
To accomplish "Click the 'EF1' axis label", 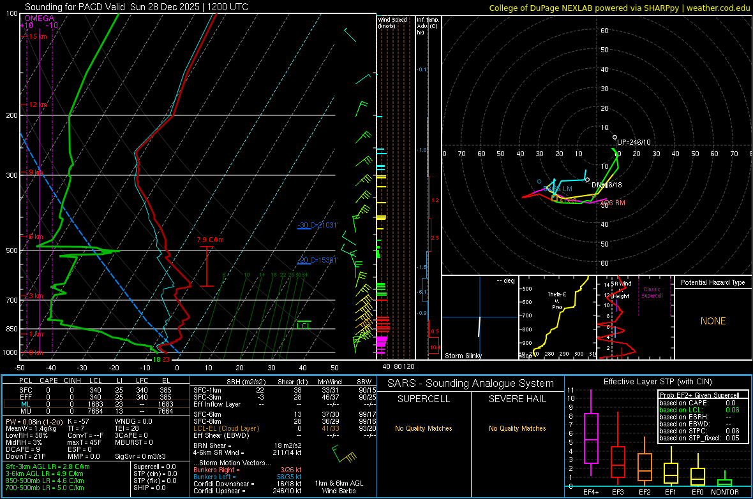I will point(671,492).
